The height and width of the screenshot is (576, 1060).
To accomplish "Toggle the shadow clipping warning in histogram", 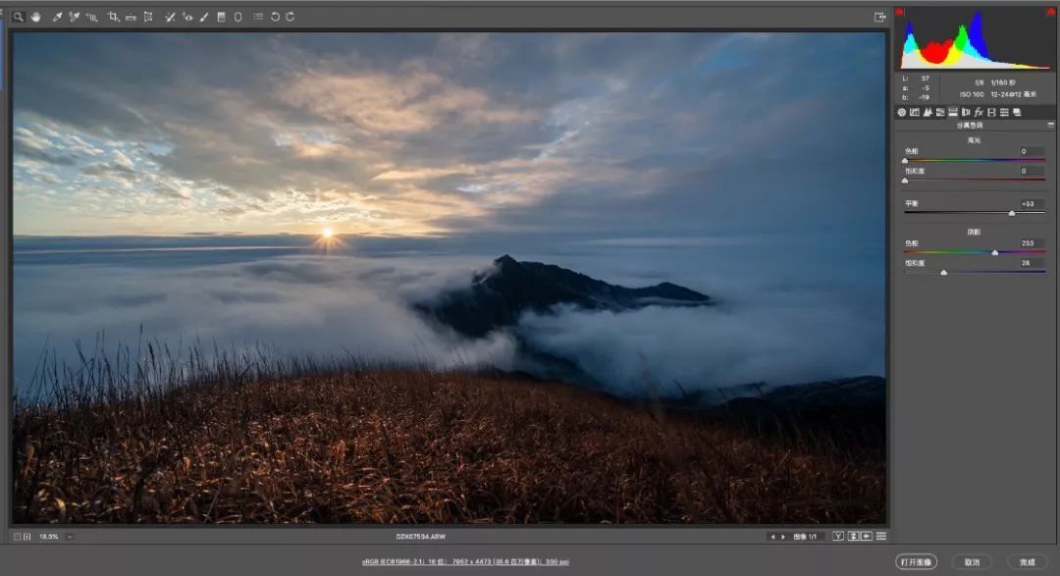I will (x=900, y=12).
